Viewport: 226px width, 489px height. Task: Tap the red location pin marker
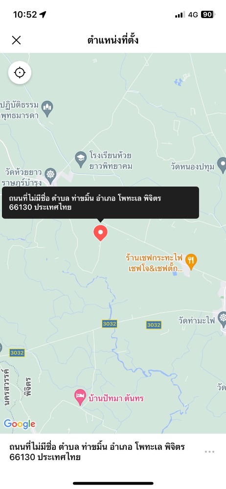click(x=100, y=233)
